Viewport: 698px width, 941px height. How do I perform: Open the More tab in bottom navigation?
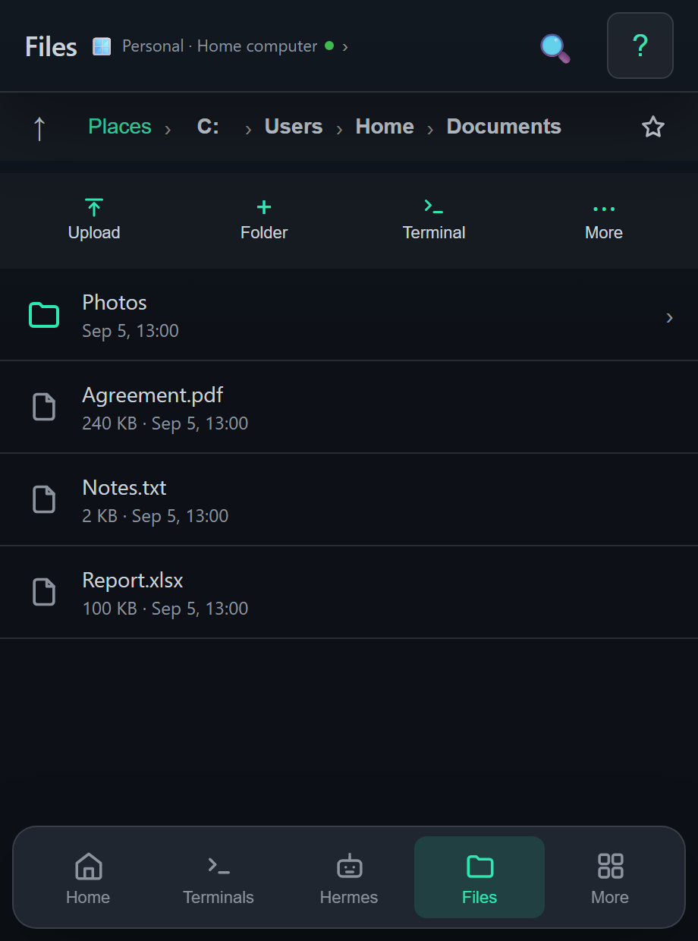[x=610, y=878]
